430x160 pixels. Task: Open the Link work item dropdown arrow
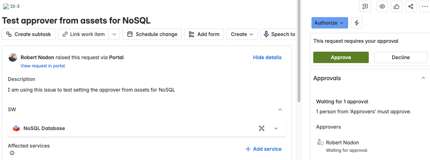tap(114, 34)
